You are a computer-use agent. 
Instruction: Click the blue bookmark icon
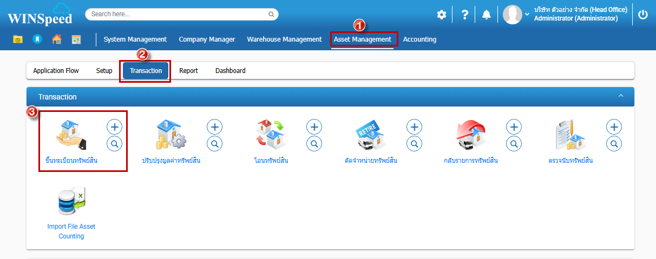tap(37, 39)
